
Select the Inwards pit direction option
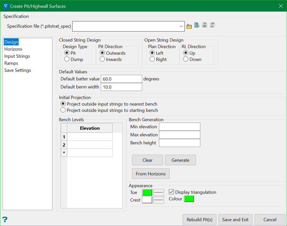click(x=102, y=60)
